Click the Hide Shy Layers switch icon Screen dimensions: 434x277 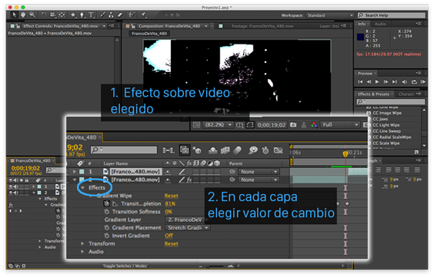coord(212,150)
